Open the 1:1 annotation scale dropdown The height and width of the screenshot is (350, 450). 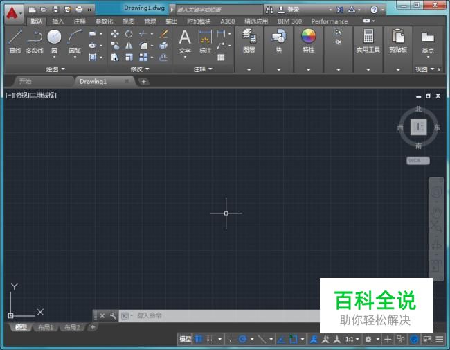tap(352, 339)
